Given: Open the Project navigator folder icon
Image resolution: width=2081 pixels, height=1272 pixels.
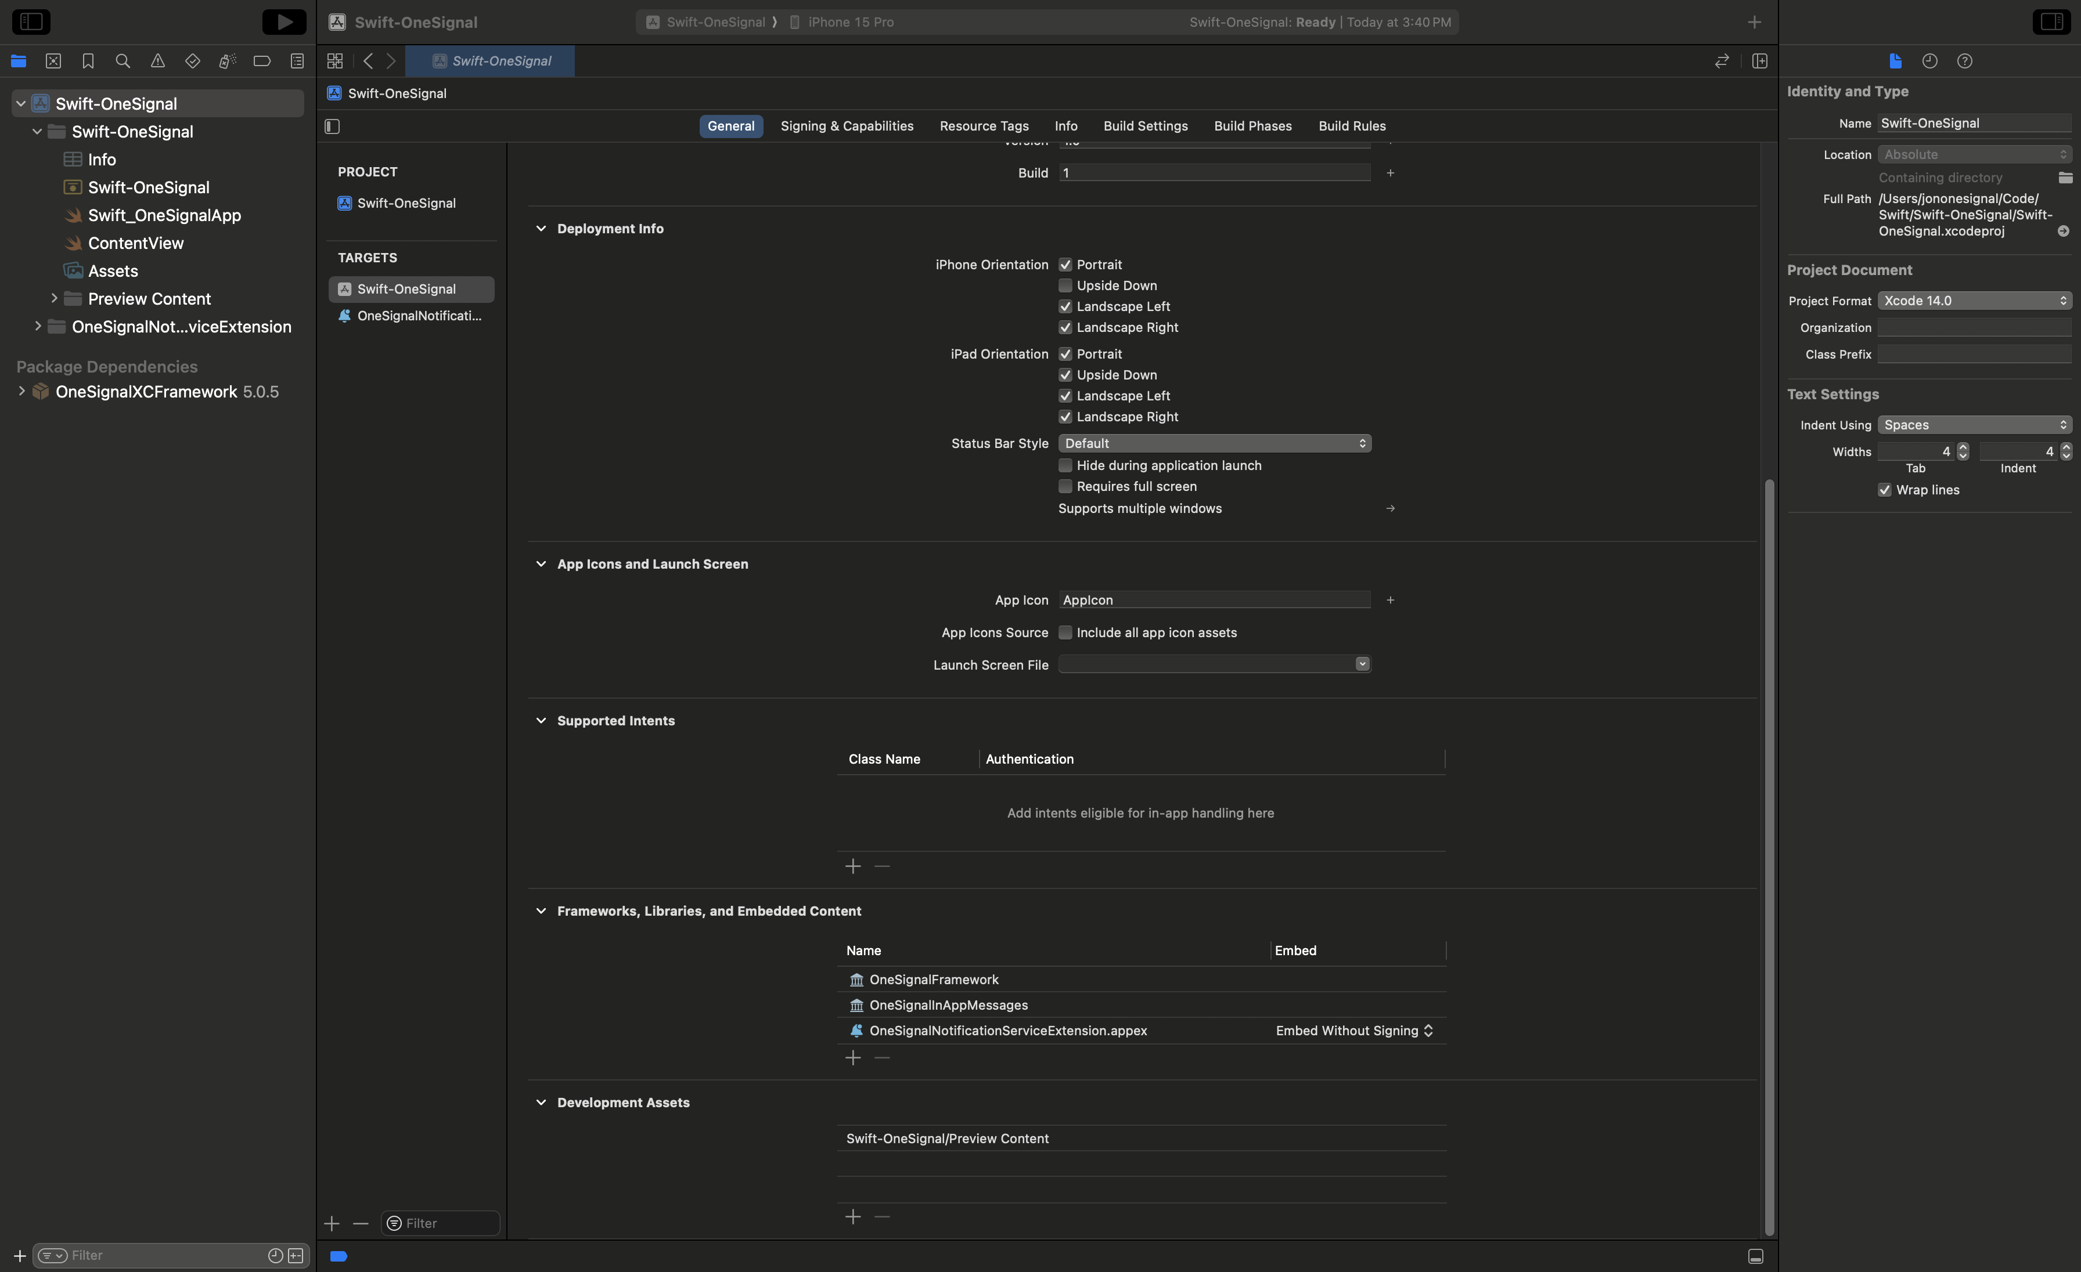Looking at the screenshot, I should pyautogui.click(x=19, y=61).
